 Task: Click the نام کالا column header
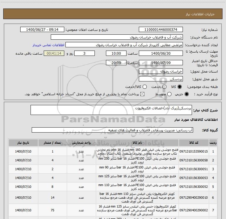137,143
